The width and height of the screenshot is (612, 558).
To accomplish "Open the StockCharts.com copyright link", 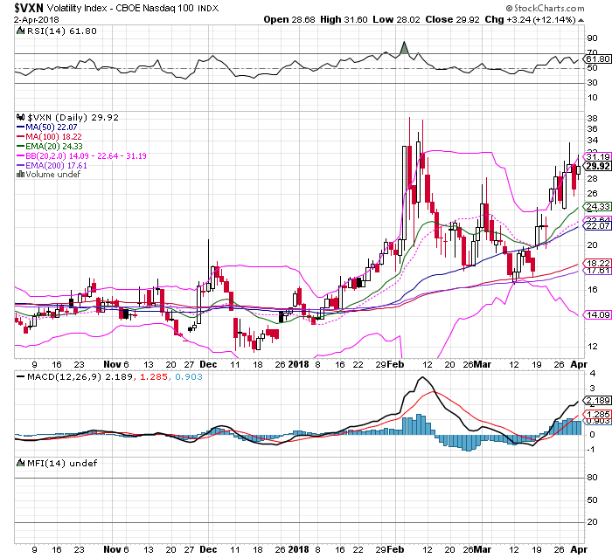I will pos(546,8).
